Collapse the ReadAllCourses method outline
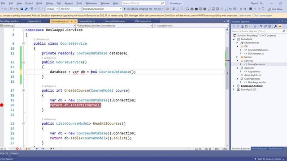 pos(23,123)
